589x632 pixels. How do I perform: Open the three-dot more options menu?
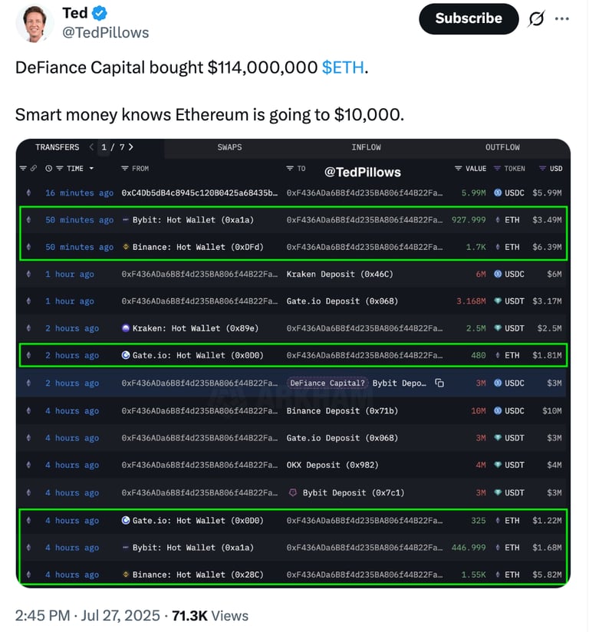pos(561,18)
